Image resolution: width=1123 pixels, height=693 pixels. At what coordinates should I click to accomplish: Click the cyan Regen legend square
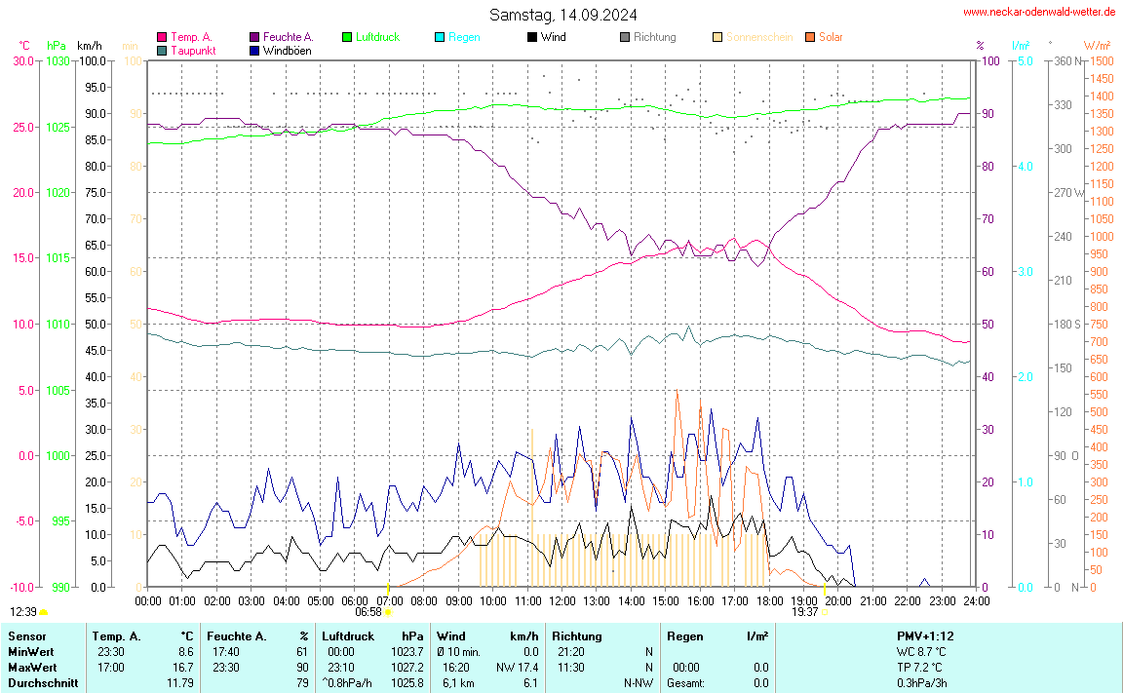440,37
